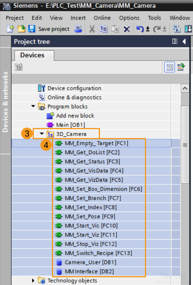Click the Copy icon in toolbar
The width and height of the screenshot is (193, 285).
[x=103, y=29]
